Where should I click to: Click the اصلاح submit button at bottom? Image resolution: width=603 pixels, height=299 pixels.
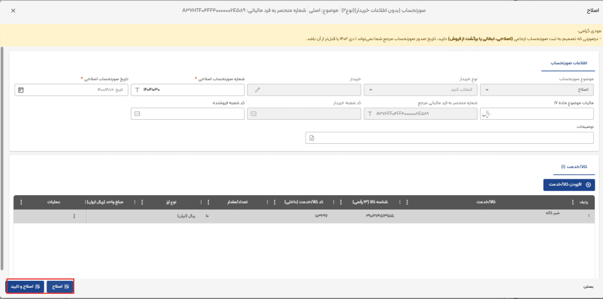coord(59,287)
